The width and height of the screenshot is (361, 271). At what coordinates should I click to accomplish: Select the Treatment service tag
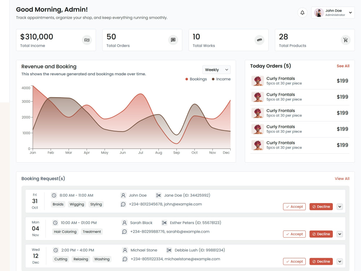coord(92,232)
